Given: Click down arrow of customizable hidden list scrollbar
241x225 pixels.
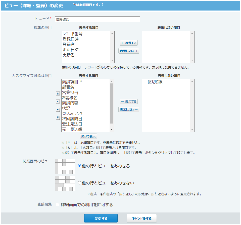Looking at the screenshot, I should point(192,130).
